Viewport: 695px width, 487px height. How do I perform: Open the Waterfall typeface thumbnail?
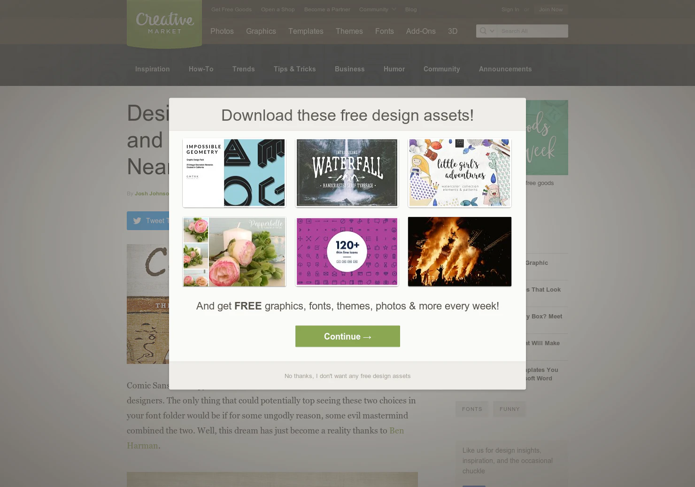point(347,172)
